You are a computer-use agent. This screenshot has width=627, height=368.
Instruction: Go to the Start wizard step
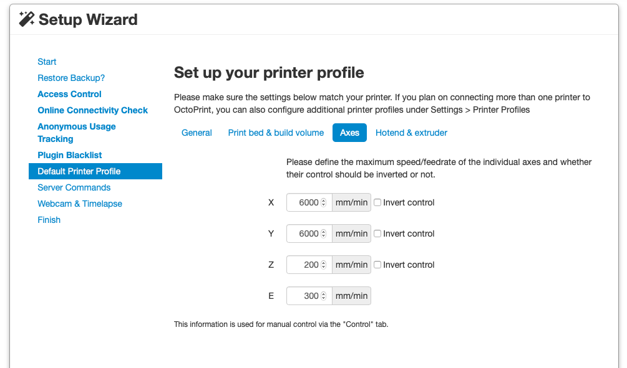(x=47, y=62)
